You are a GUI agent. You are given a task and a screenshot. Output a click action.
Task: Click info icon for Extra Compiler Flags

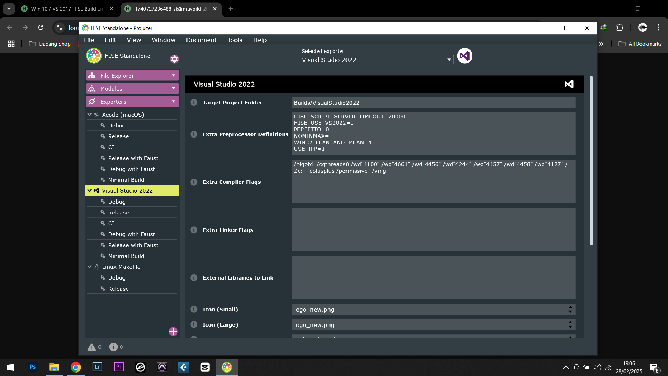194,182
